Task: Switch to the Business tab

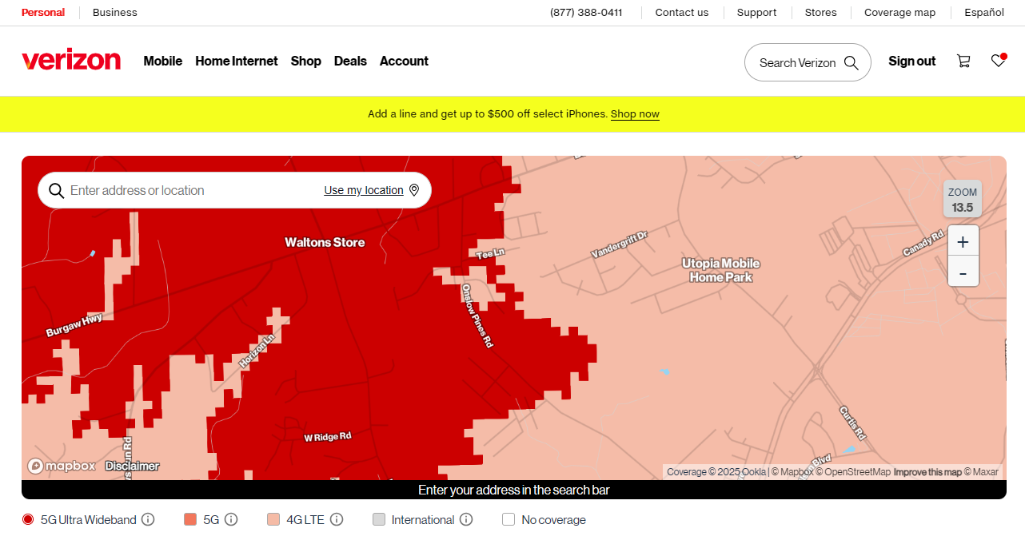Action: pyautogui.click(x=115, y=12)
